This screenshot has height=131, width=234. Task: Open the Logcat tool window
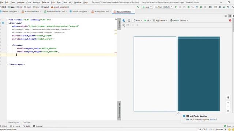(15, 126)
